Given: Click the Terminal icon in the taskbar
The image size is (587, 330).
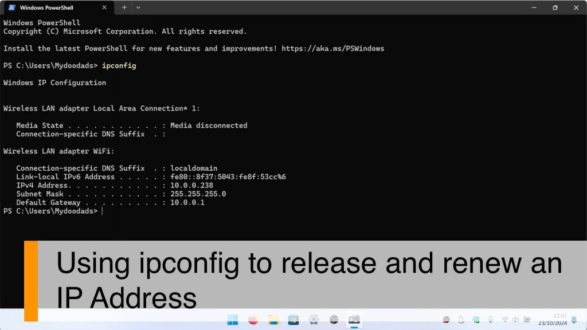Looking at the screenshot, I should coord(354,320).
